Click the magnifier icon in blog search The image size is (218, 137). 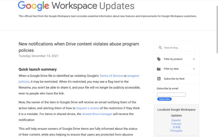pos(160,48)
